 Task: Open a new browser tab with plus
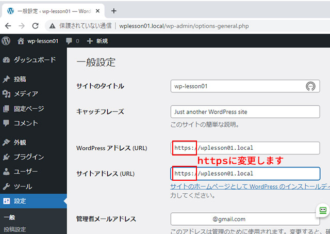coord(114,11)
